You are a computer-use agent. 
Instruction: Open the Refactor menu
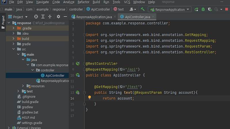click(83, 2)
